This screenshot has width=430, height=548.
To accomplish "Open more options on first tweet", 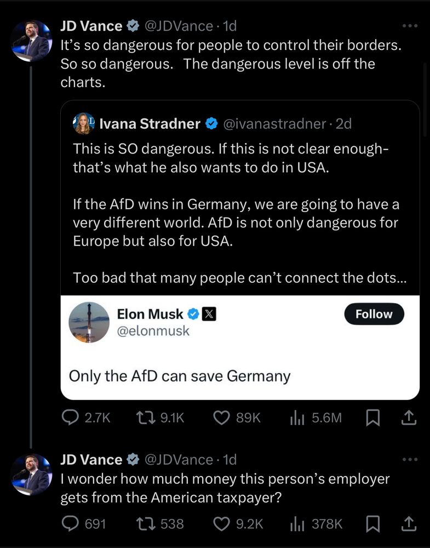I will point(410,26).
